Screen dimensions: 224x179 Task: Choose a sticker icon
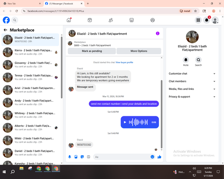(x=82, y=157)
